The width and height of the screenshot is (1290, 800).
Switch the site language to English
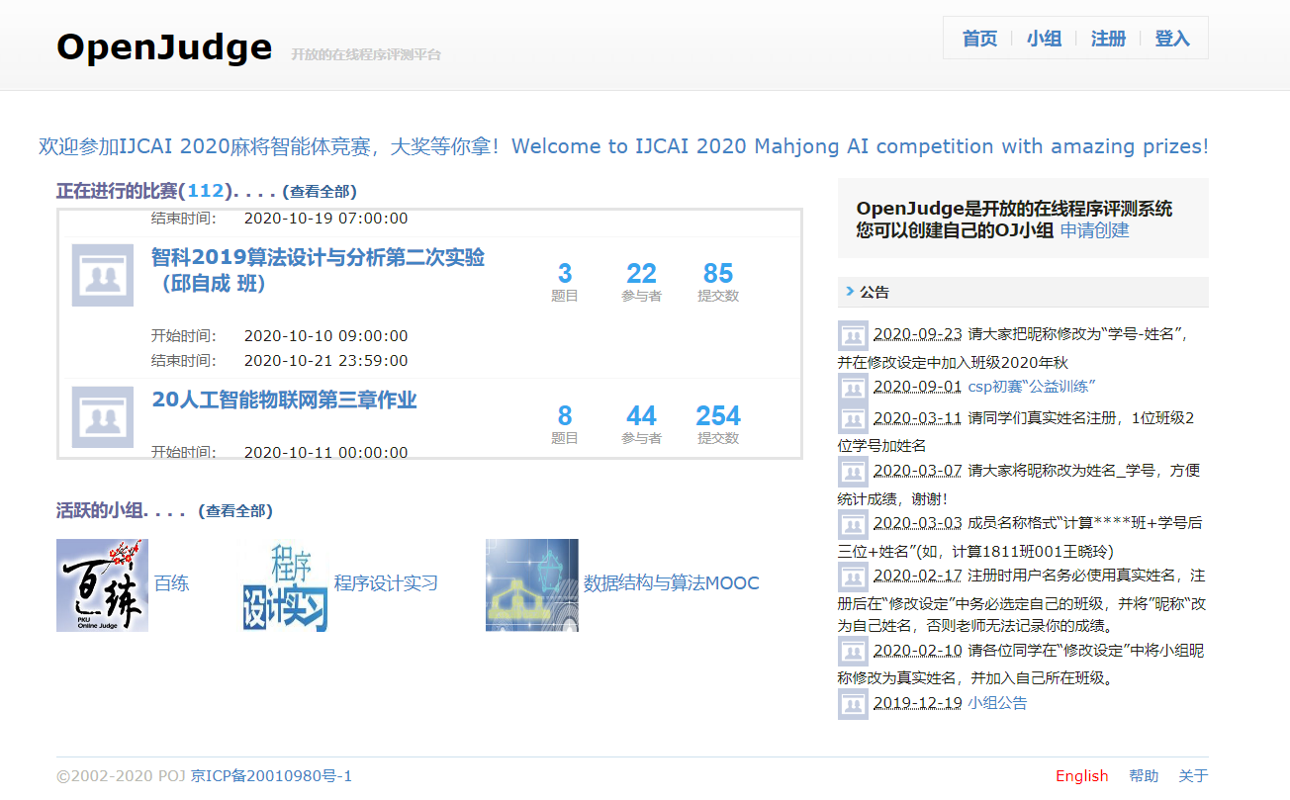click(1082, 776)
